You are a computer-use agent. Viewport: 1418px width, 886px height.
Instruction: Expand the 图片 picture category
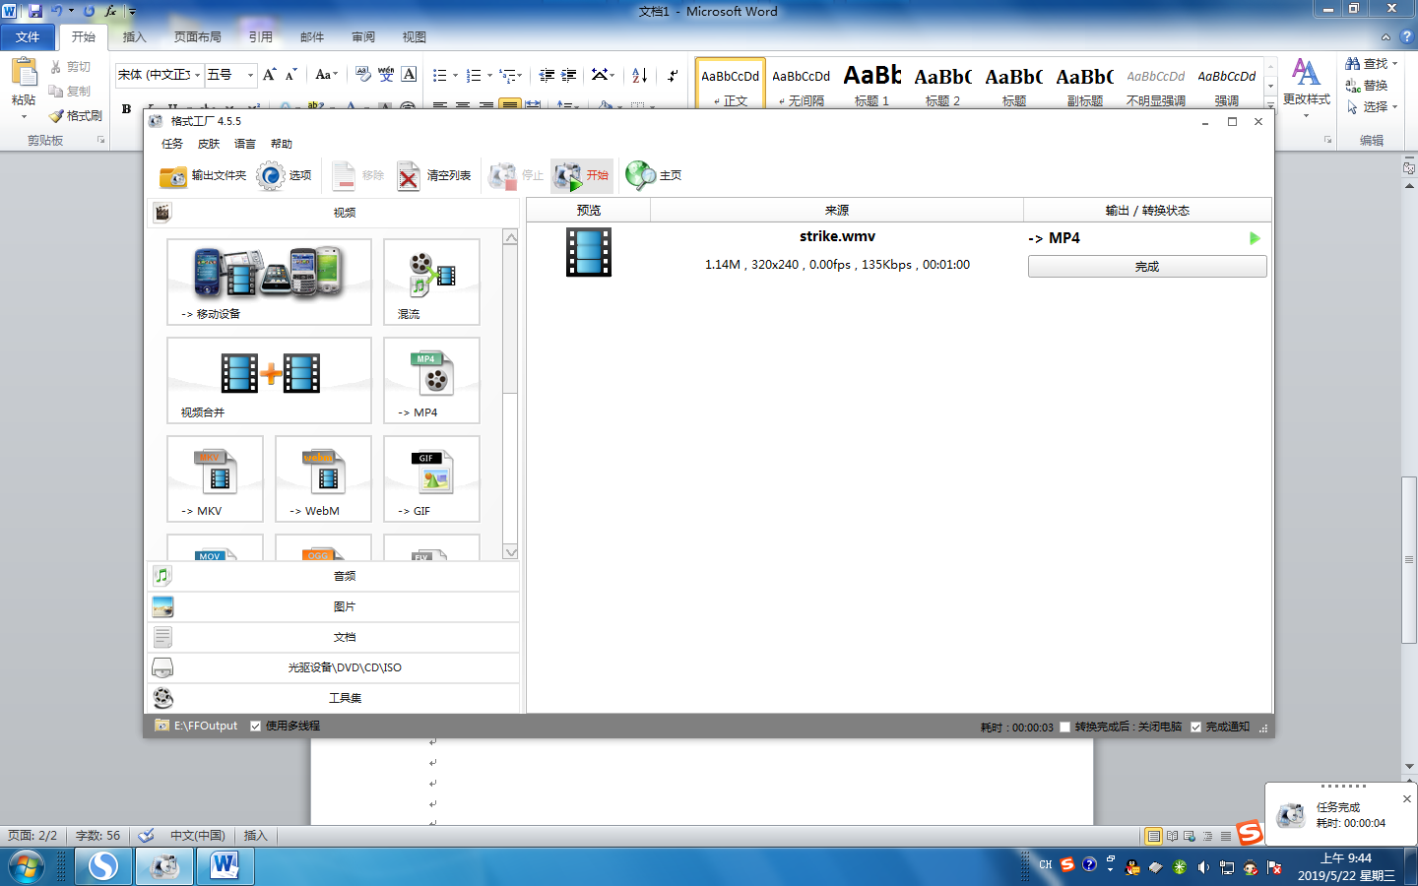coord(334,606)
